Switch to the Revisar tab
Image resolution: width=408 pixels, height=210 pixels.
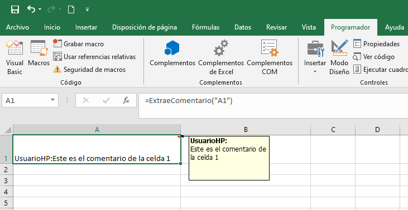[277, 27]
